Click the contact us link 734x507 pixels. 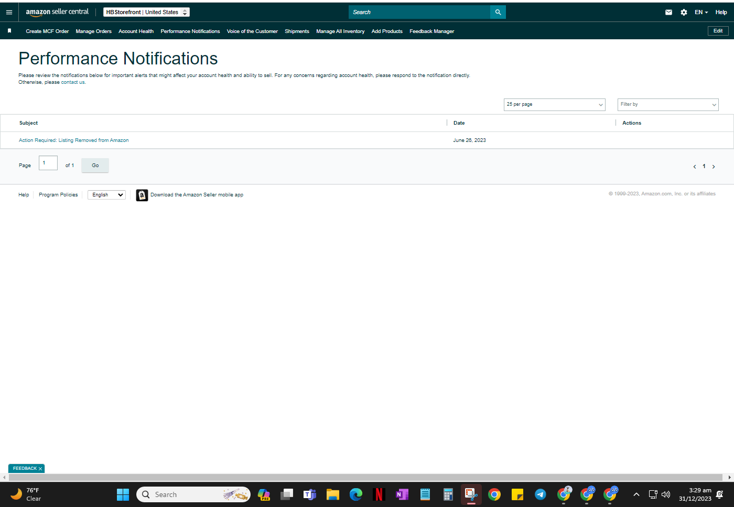(73, 82)
